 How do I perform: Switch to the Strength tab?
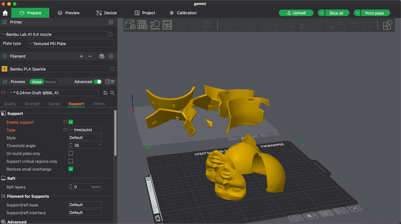(33, 104)
